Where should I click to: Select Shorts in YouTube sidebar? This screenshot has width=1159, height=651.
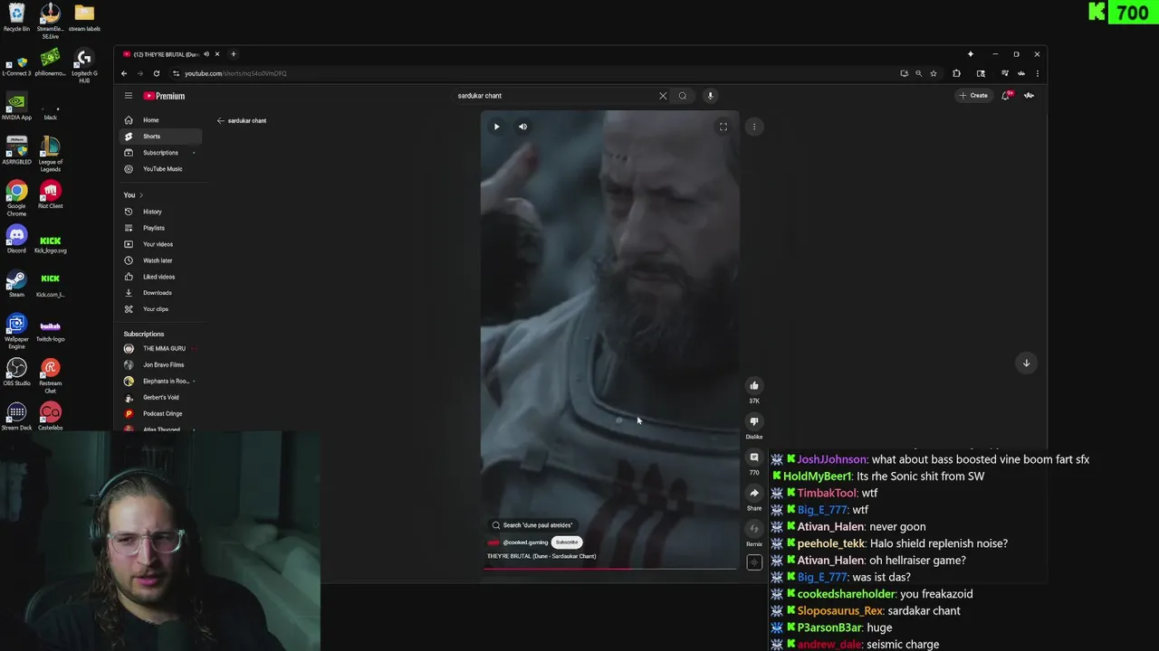point(160,137)
